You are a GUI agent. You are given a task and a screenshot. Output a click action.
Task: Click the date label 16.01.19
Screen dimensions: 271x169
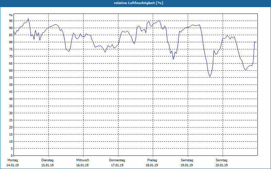82,165
